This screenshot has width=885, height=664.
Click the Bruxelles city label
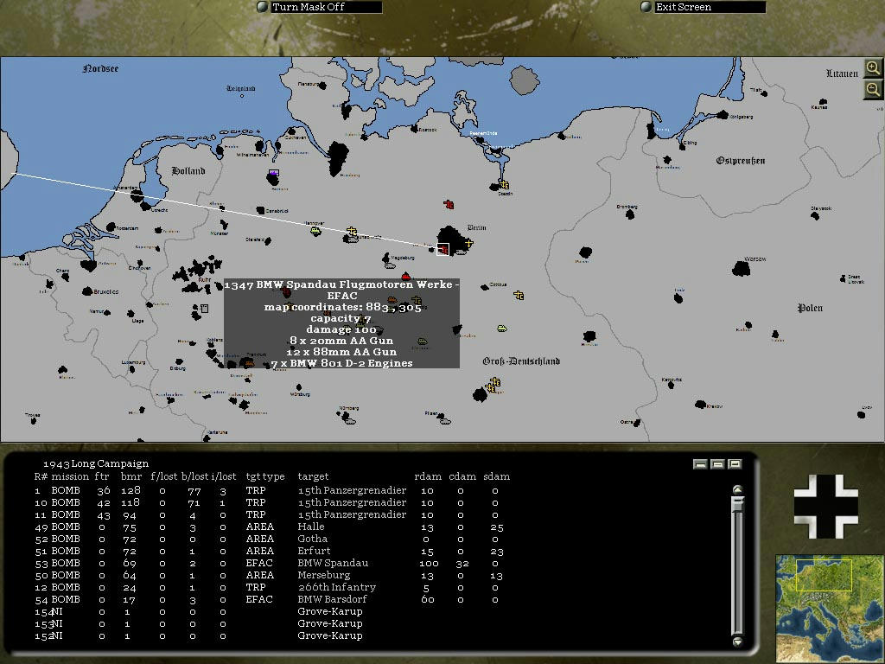[106, 292]
